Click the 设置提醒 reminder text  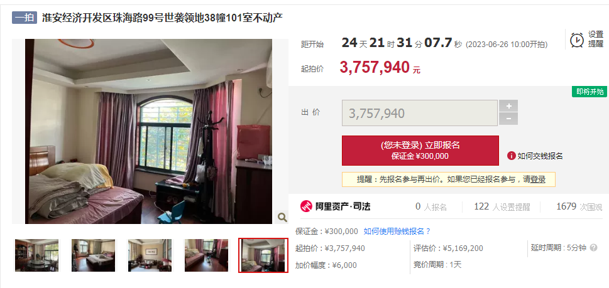click(x=595, y=39)
